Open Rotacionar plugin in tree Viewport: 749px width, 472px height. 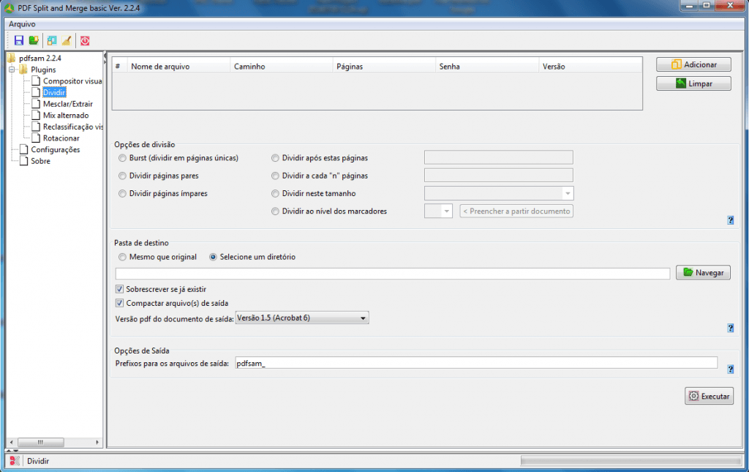pos(61,138)
